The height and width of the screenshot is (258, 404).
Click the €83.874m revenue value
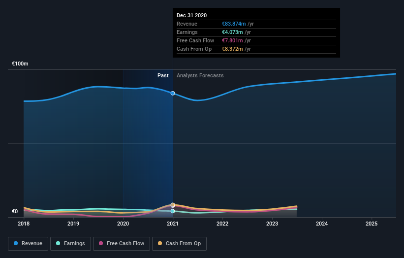tap(234, 24)
